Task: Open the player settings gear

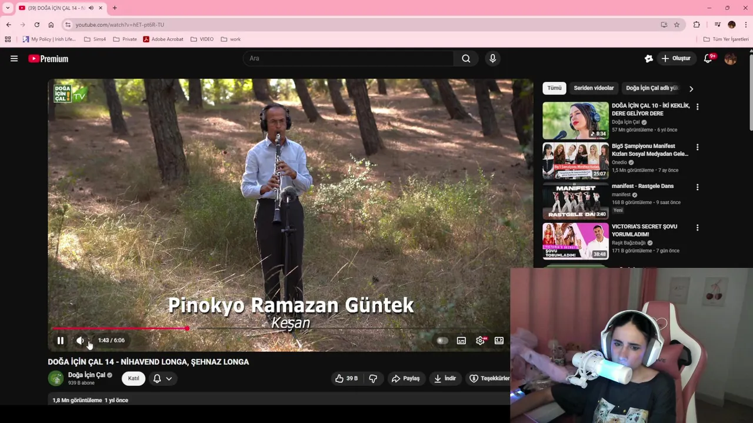Action: [480, 341]
